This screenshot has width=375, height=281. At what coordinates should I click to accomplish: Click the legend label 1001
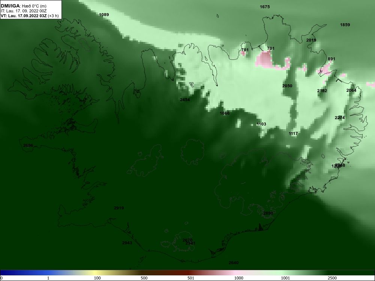coord(285,278)
